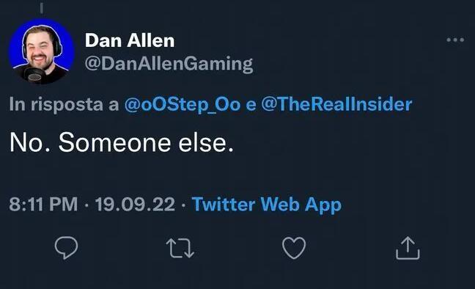Click the In risposta a label
This screenshot has width=475, height=289.
(64, 105)
